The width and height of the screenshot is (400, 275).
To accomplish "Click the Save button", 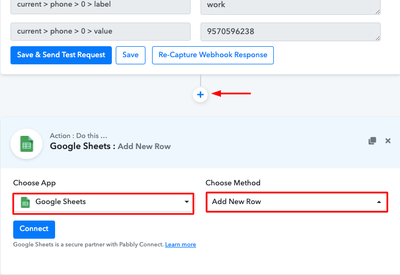I will coord(131,55).
